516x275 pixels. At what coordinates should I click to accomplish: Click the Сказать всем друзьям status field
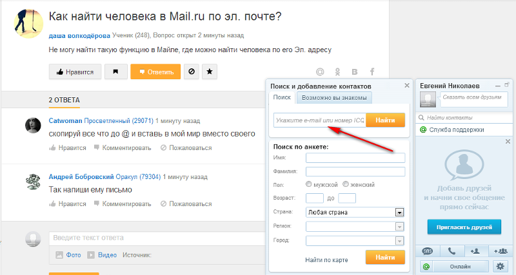pyautogui.click(x=474, y=99)
